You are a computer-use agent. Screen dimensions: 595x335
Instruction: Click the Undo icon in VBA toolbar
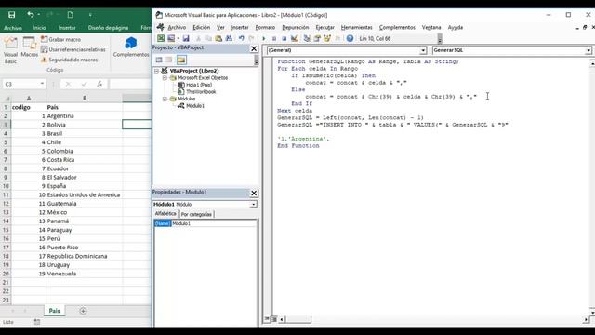pyautogui.click(x=242, y=38)
